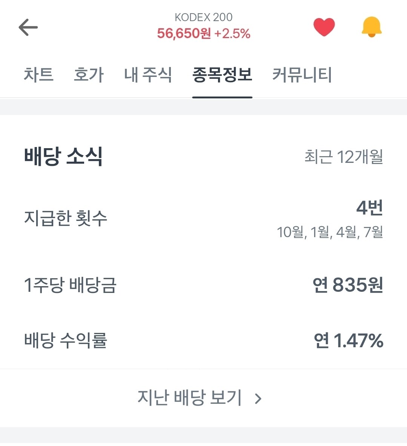407x446 pixels.
Task: Go to the 커뮤니티 tab
Action: point(302,75)
